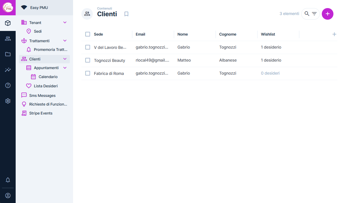Select the people icon in the dark sidebar
This screenshot has width=345, height=203.
pyautogui.click(x=8, y=38)
